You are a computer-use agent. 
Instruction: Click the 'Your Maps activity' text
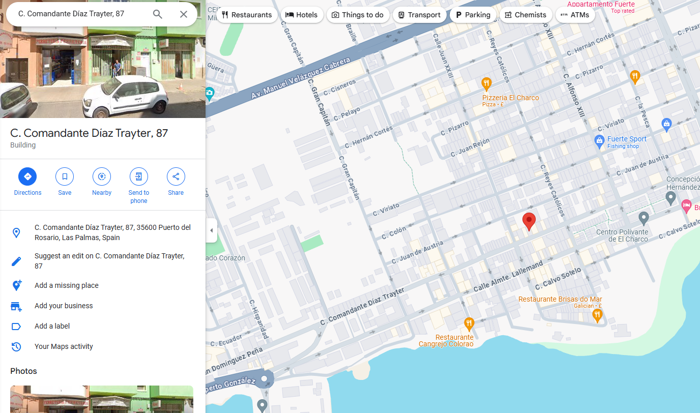pyautogui.click(x=64, y=346)
